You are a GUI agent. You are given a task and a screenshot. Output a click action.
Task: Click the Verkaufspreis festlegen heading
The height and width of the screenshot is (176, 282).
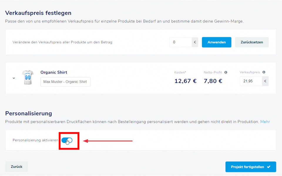click(38, 13)
